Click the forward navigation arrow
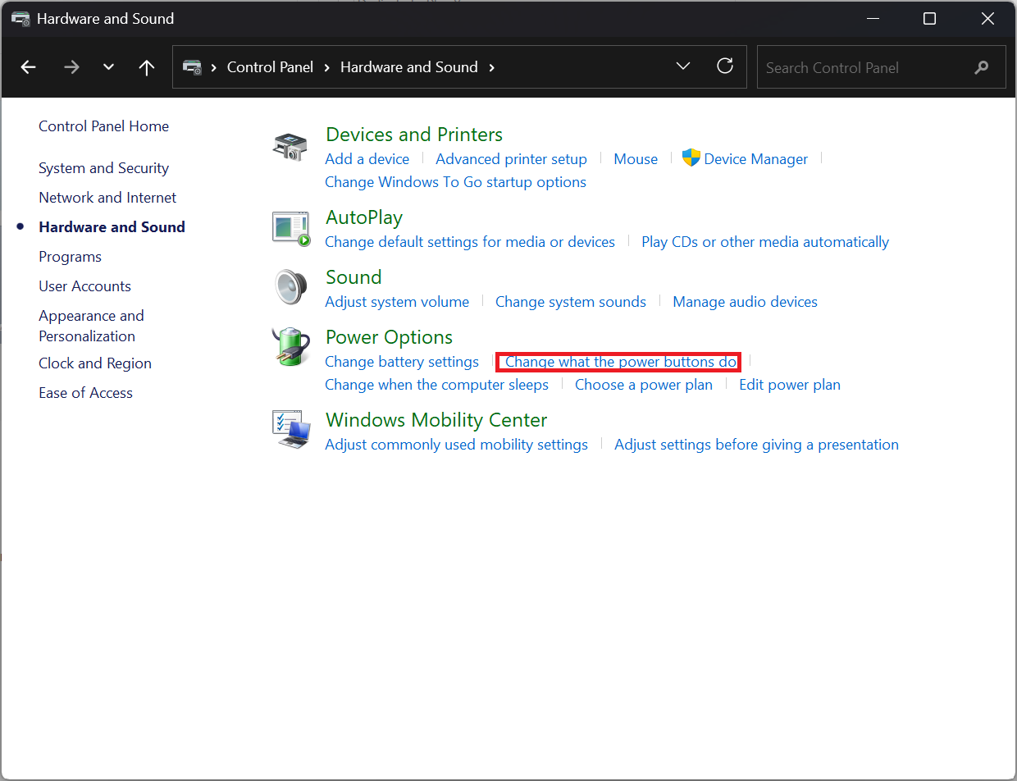Viewport: 1017px width, 781px height. coord(71,67)
